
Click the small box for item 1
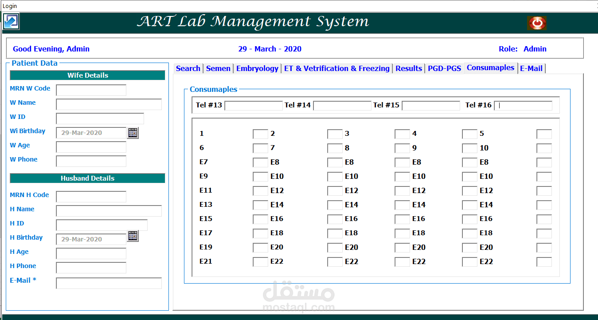[x=261, y=134]
